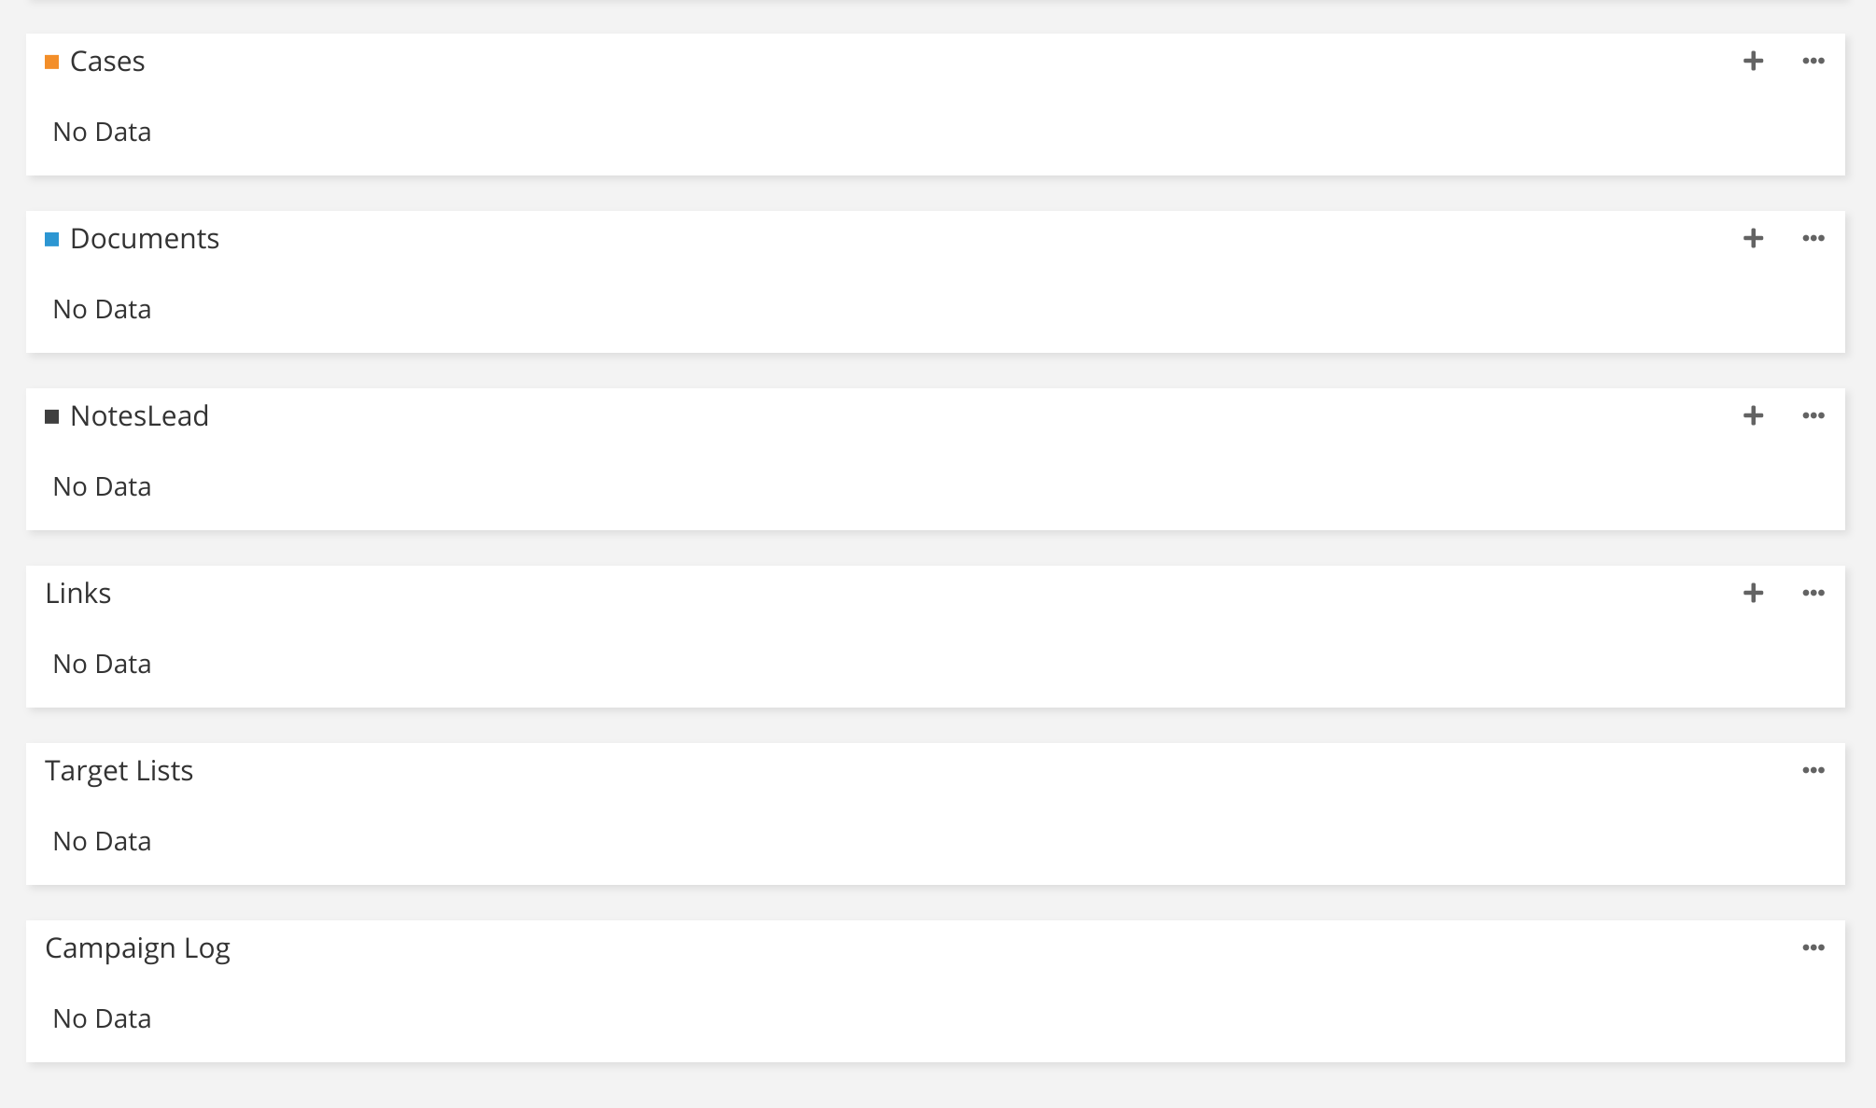The height and width of the screenshot is (1108, 1876).
Task: Click the Links panel heading
Action: coord(78,594)
